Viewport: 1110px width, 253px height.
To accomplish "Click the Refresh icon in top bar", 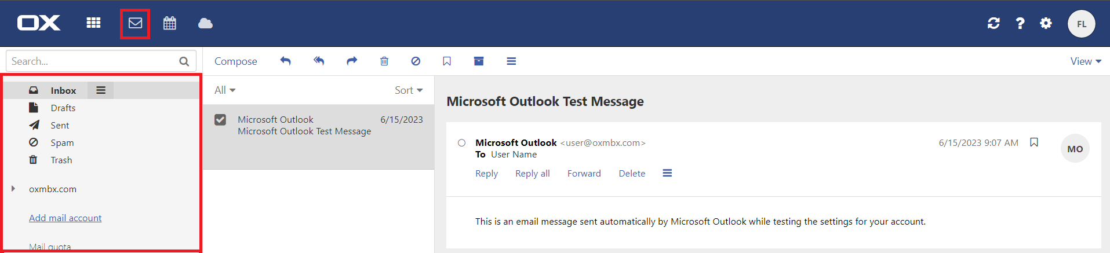I will tap(993, 23).
